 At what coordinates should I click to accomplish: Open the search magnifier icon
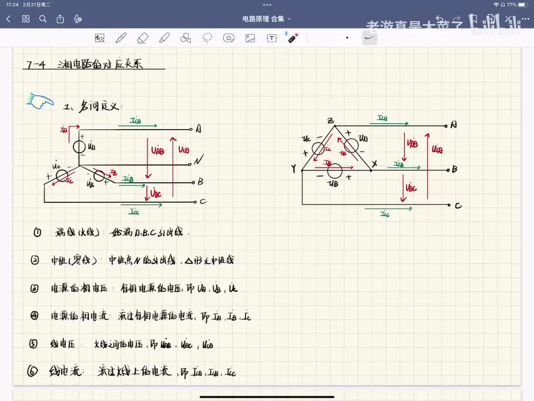[x=43, y=19]
